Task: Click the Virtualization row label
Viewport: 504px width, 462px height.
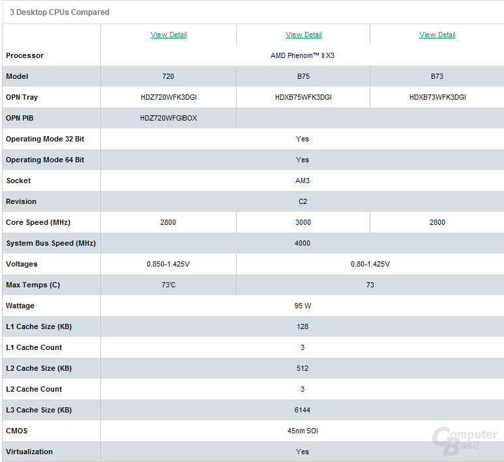Action: coord(29,452)
